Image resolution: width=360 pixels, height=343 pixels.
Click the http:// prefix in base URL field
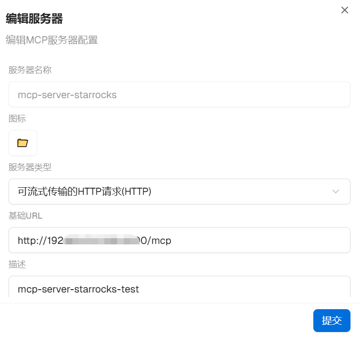[32, 241]
